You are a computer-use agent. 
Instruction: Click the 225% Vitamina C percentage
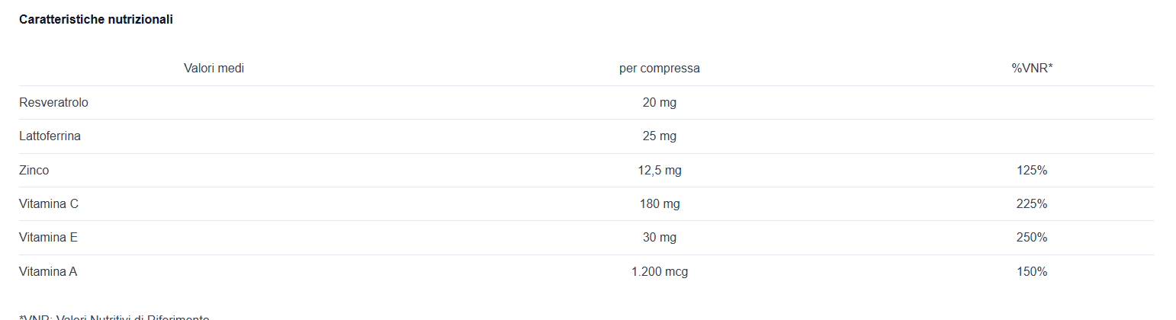click(1032, 204)
